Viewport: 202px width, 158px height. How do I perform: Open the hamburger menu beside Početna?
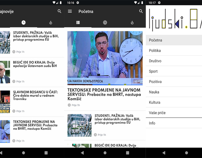70,11
